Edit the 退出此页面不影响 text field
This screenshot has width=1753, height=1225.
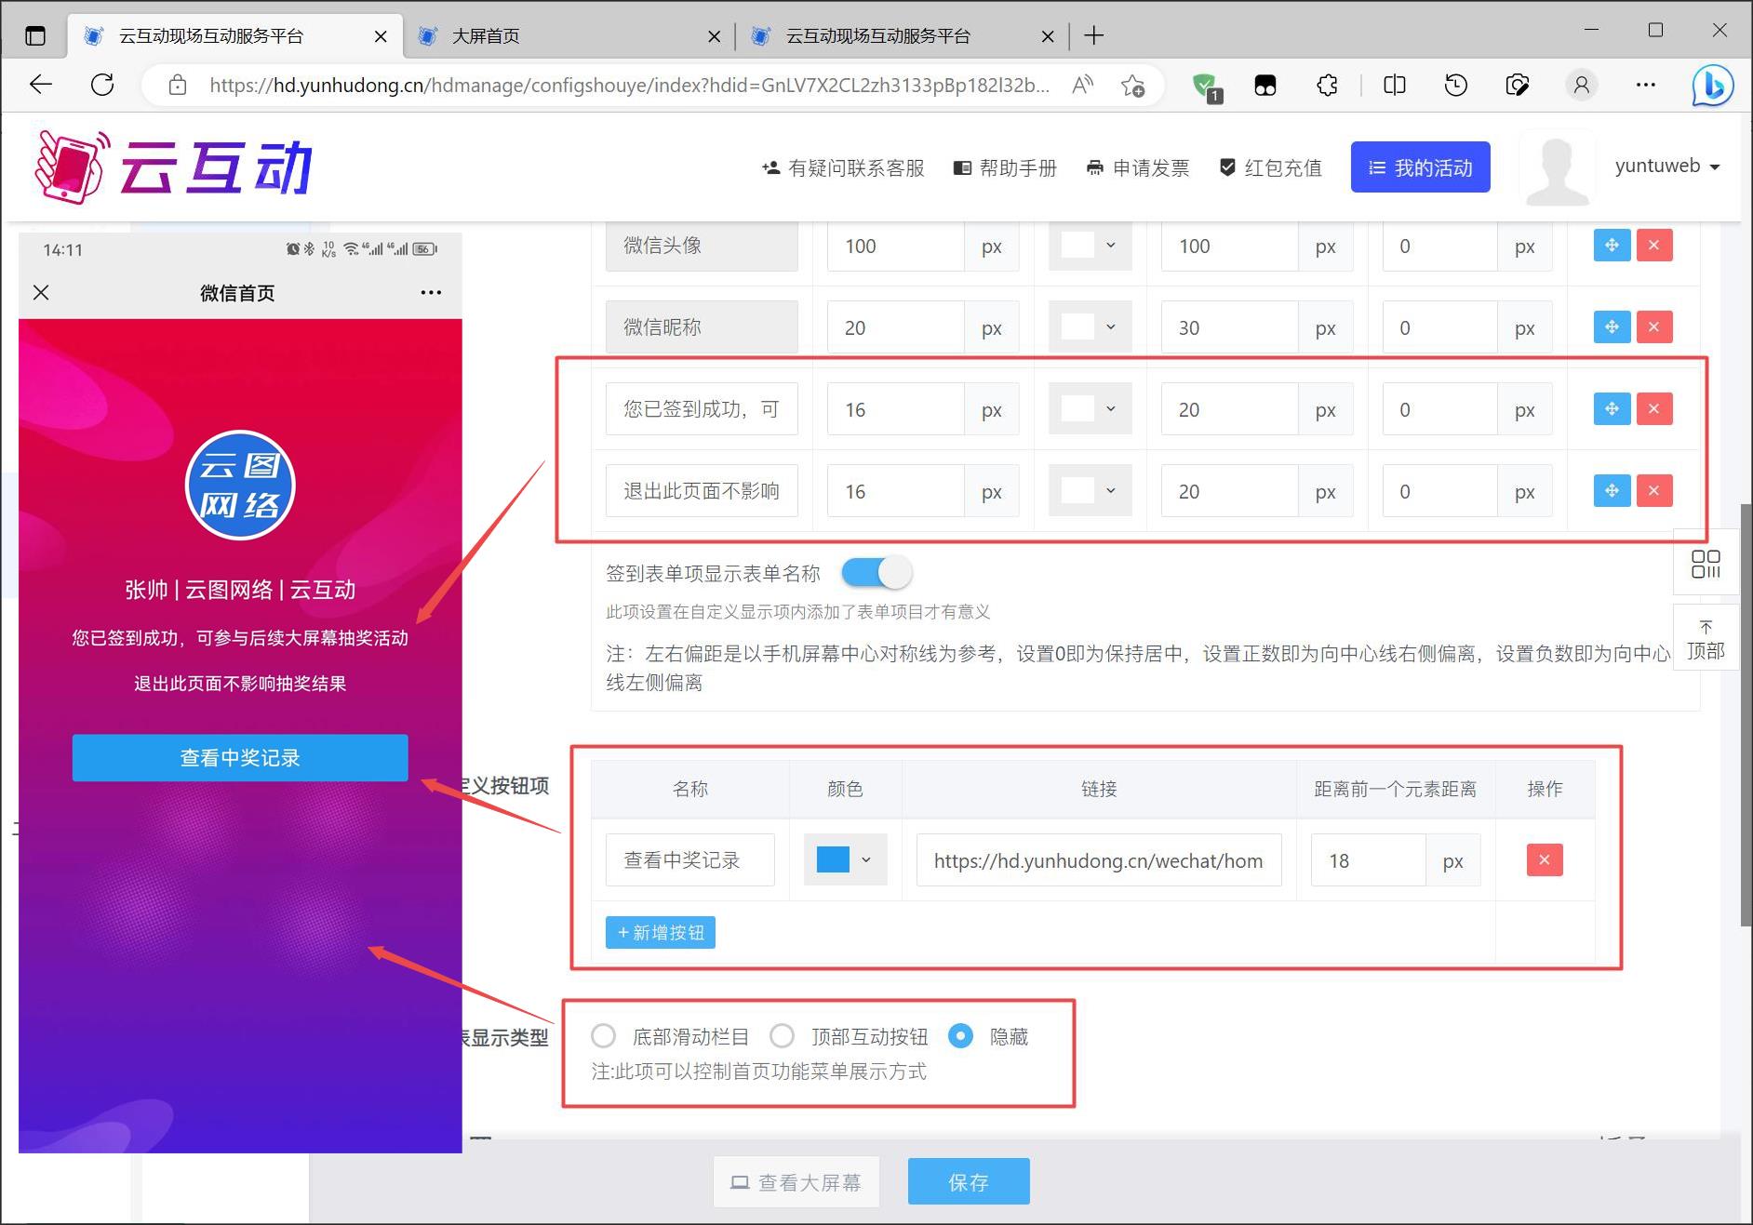(702, 491)
